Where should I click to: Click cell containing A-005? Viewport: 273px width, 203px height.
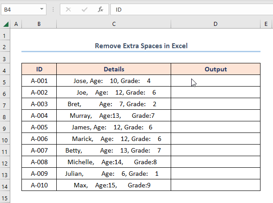[39, 127]
